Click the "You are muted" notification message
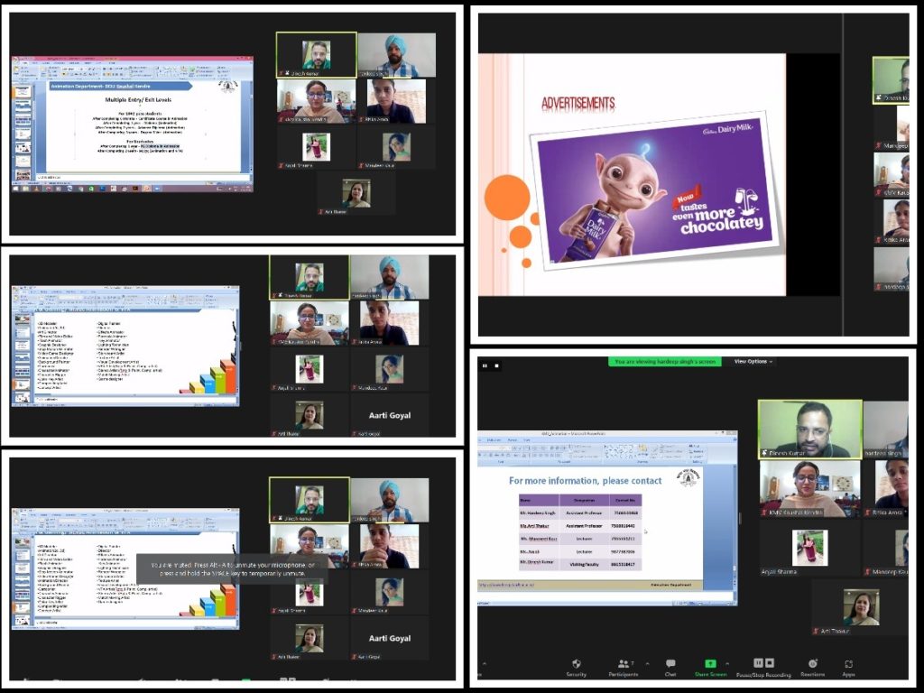The width and height of the screenshot is (924, 693). 232,568
